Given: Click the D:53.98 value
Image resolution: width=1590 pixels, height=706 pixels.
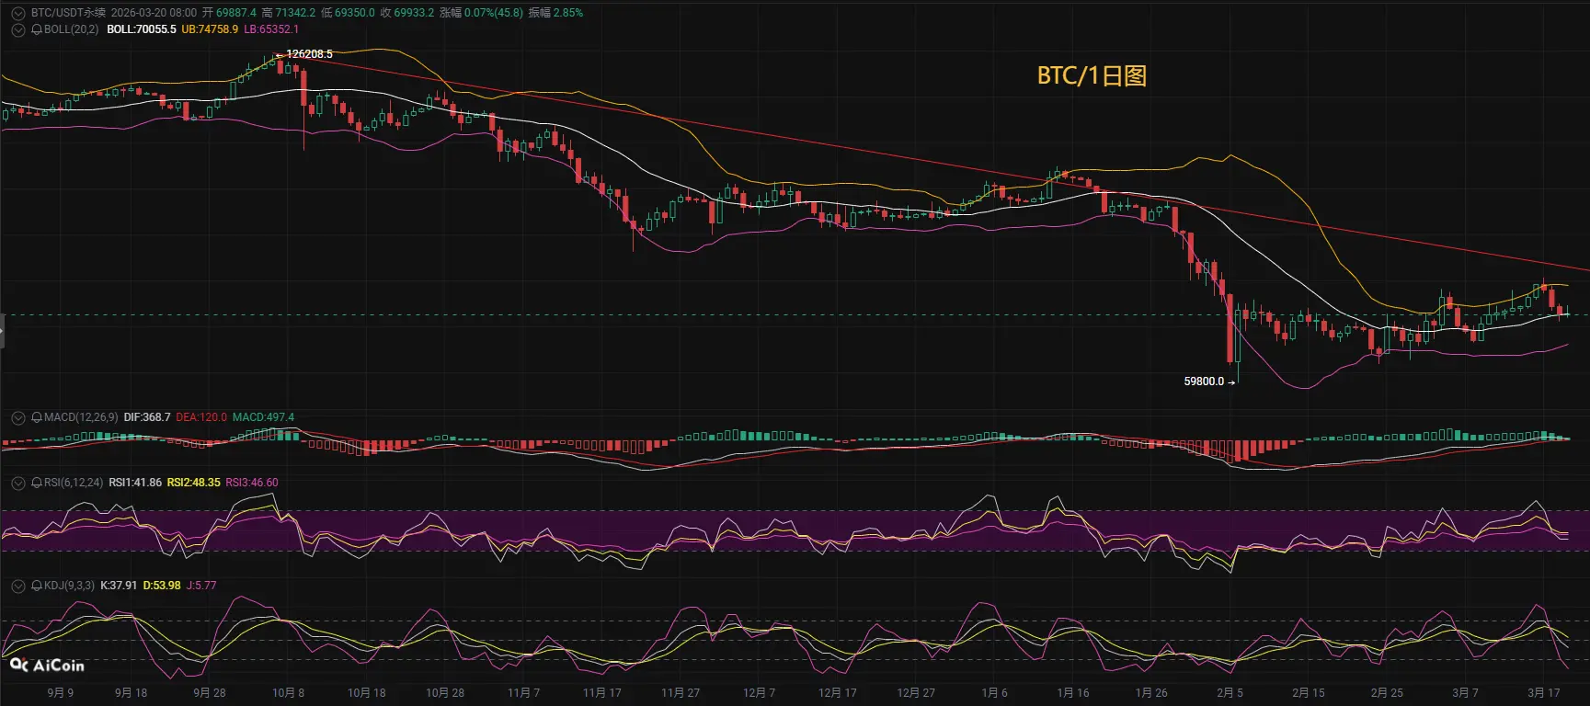Looking at the screenshot, I should [x=162, y=586].
